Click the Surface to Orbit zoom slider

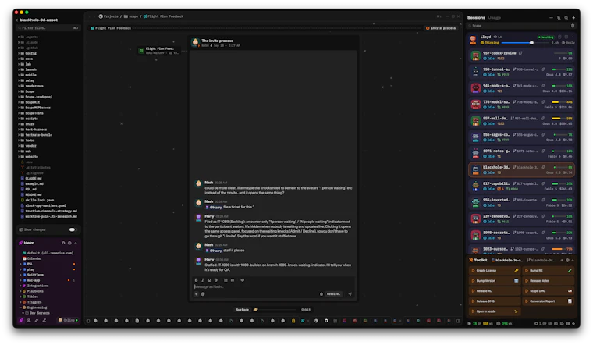pos(276,309)
